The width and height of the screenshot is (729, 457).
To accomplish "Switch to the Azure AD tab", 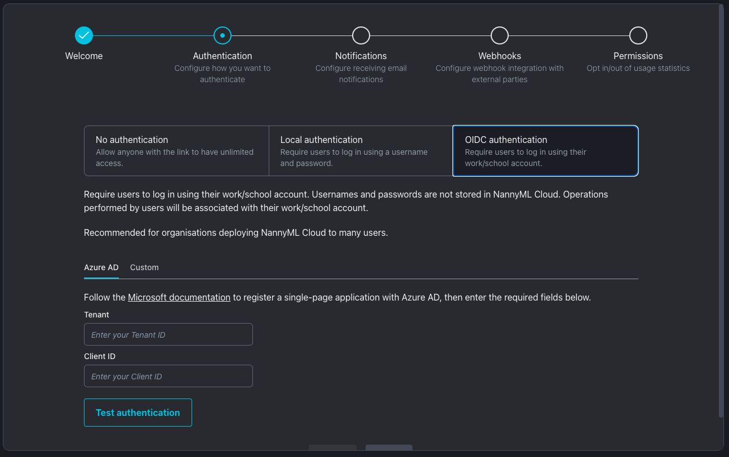I will coord(101,267).
